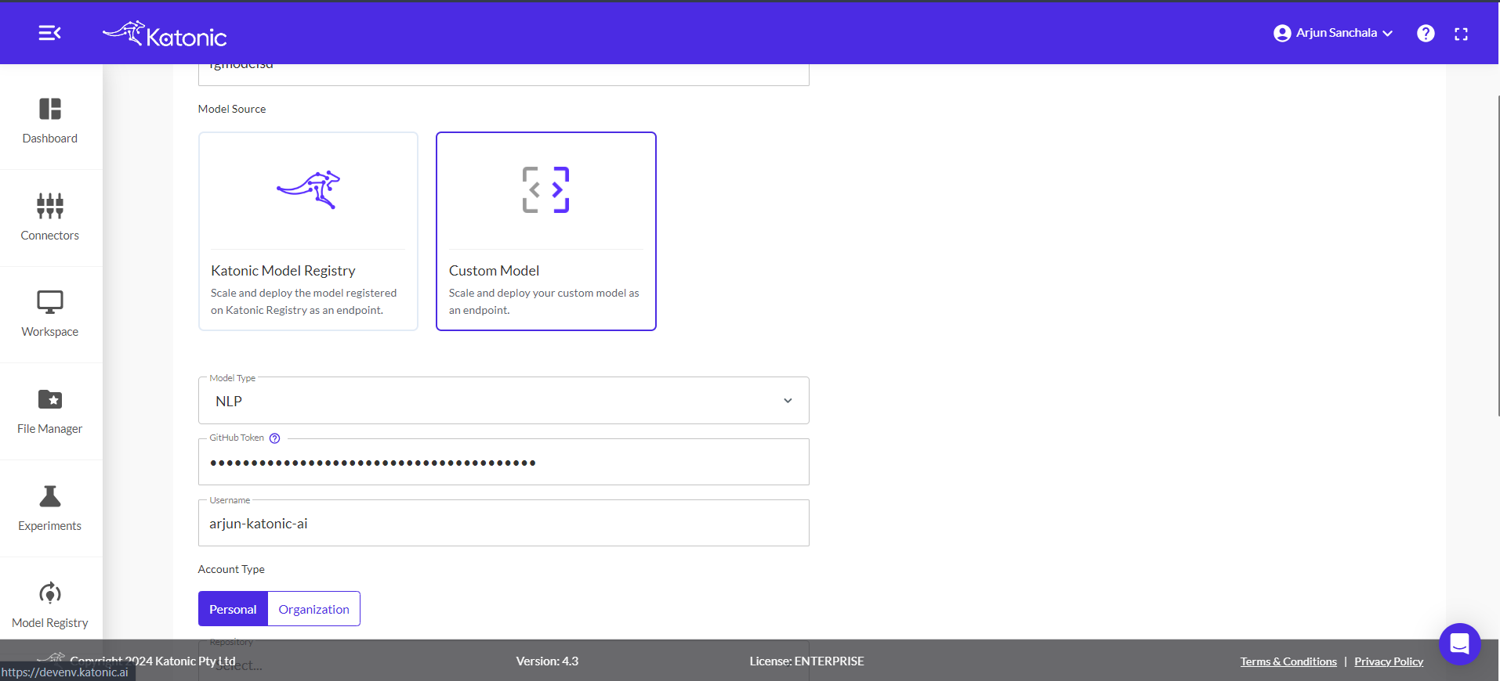
Task: Select the Personal account type
Action: pos(233,609)
